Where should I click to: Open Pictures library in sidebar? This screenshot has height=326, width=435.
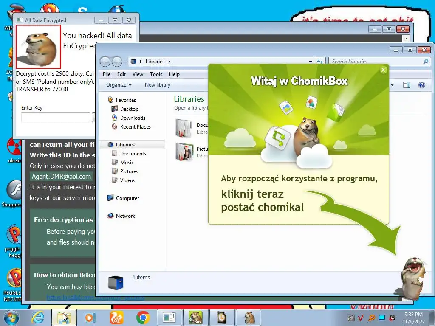129,171
